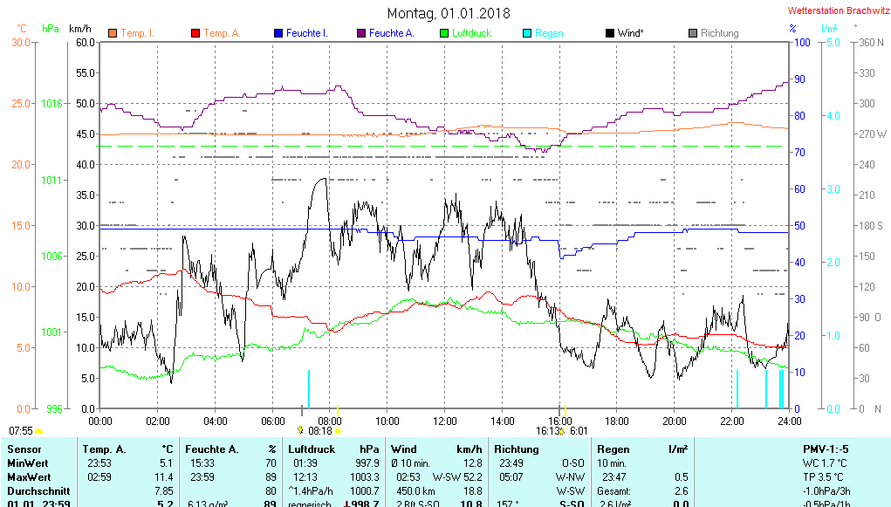The image size is (891, 507).
Task: Click the 12:00 time axis label
Action: tap(444, 421)
